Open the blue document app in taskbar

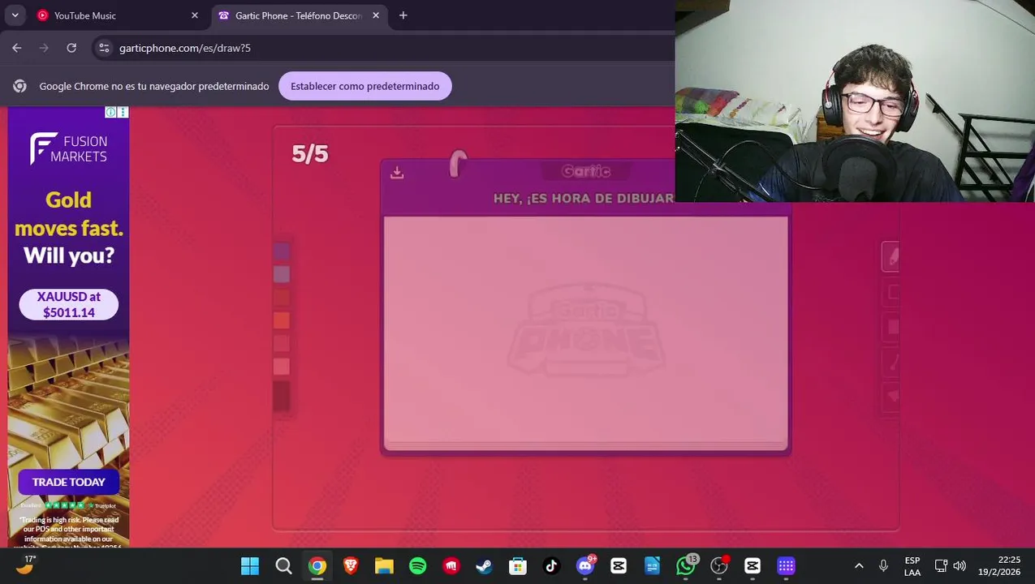coord(652,566)
